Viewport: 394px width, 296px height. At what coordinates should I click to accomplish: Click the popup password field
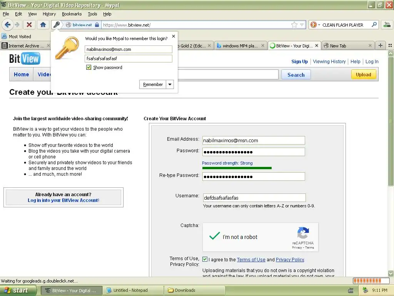pyautogui.click(x=129, y=59)
